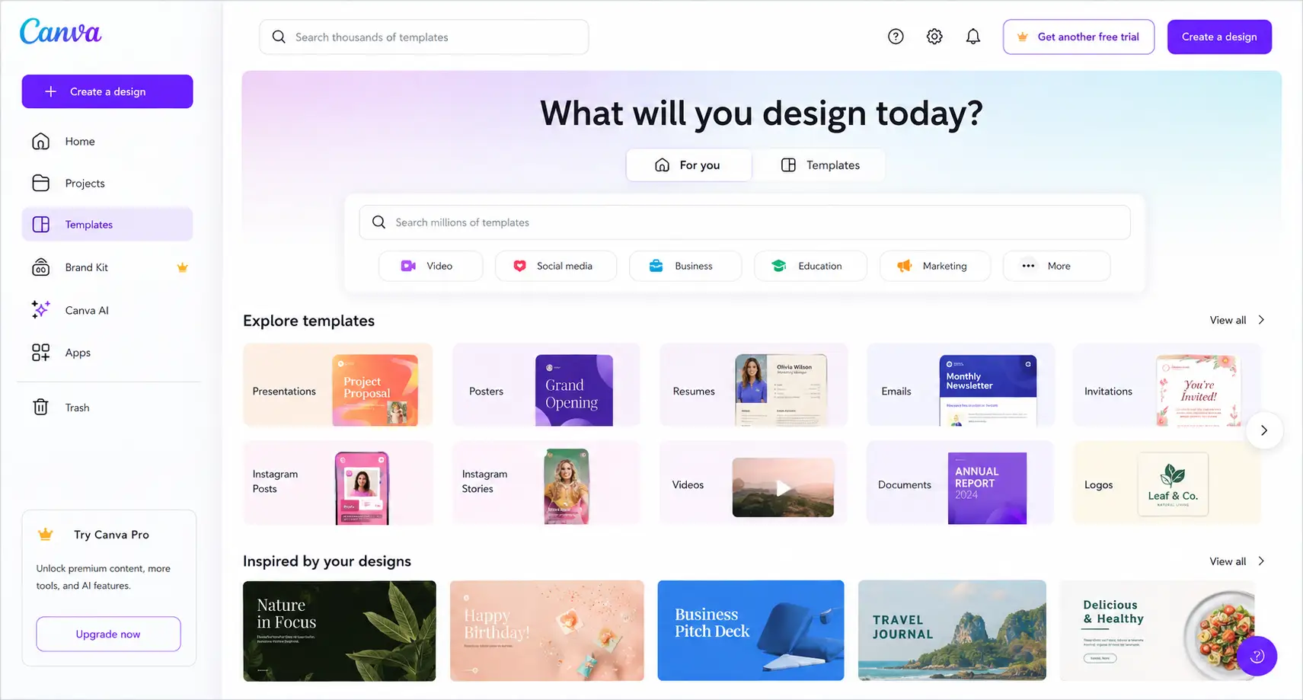
Task: Open Canva AI in the sidebar
Action: click(107, 310)
